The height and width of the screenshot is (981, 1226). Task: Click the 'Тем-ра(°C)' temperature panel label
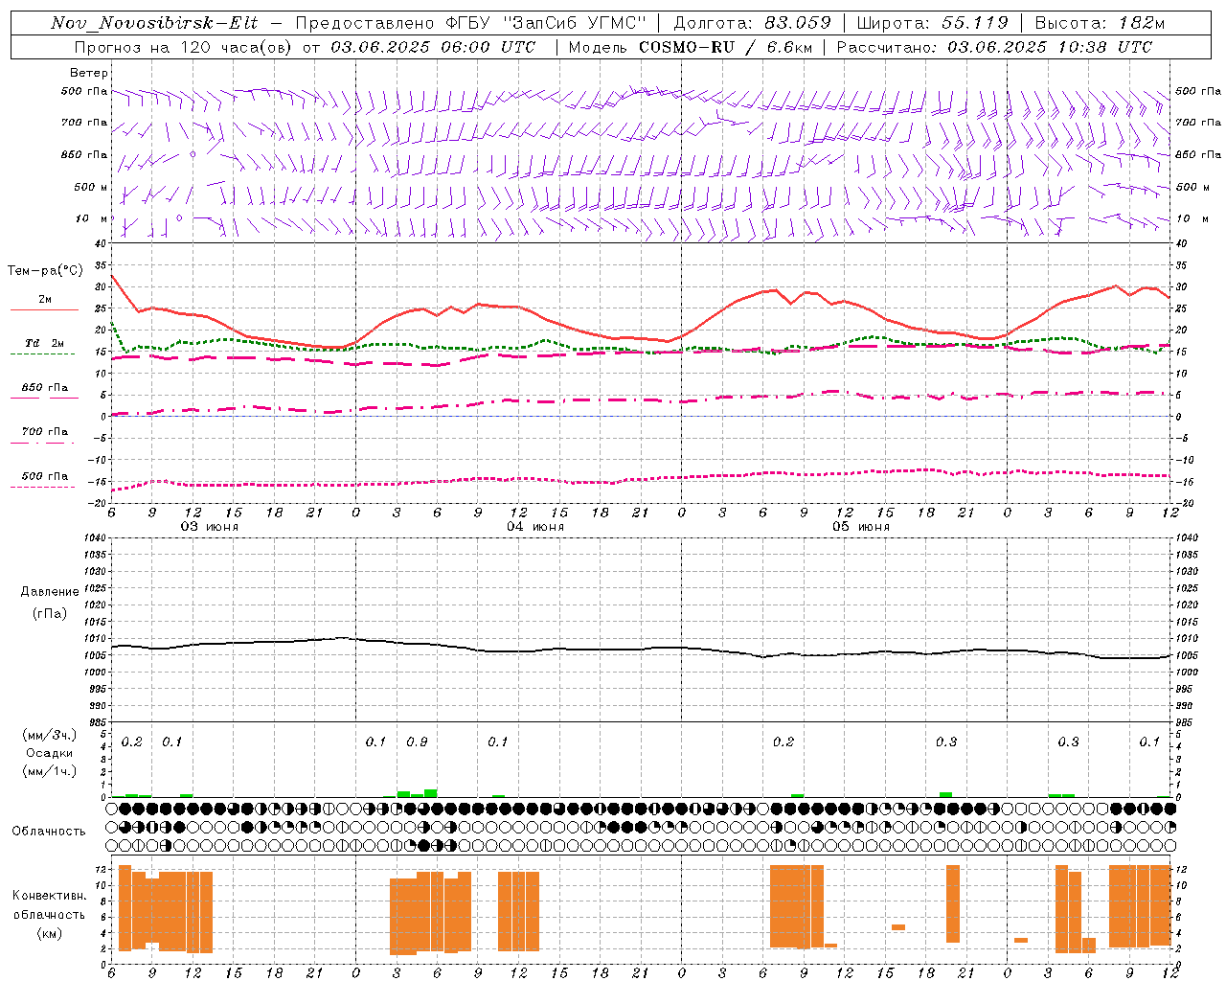[45, 271]
